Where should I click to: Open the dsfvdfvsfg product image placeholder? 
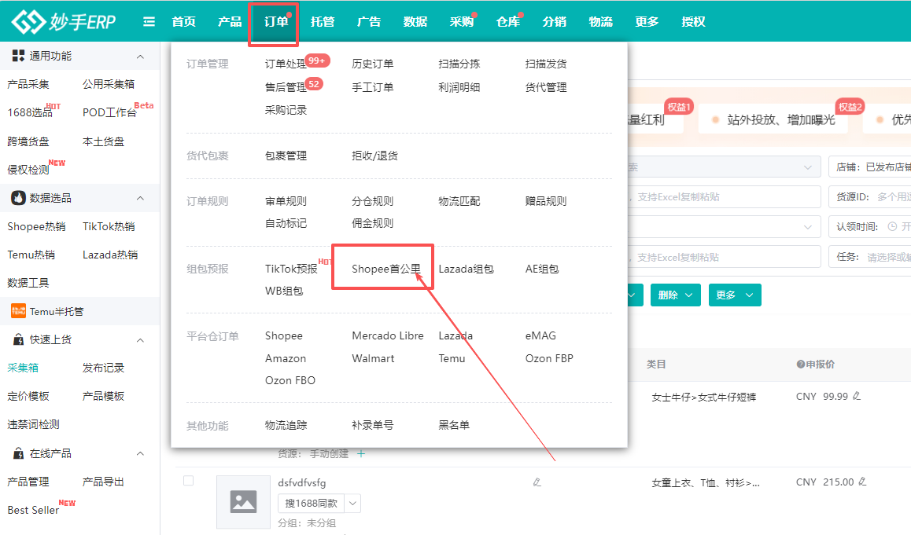pos(243,502)
